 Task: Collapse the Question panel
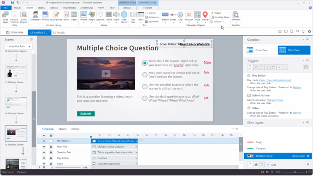coord(303,39)
